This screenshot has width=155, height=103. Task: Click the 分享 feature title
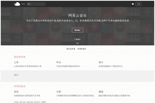tap(59, 92)
